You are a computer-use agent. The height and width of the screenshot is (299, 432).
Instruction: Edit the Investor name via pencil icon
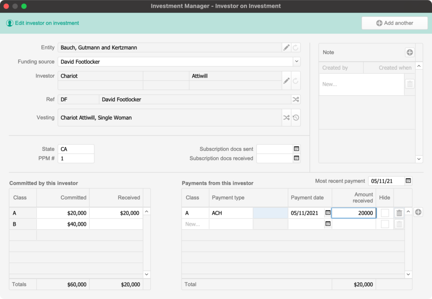286,80
